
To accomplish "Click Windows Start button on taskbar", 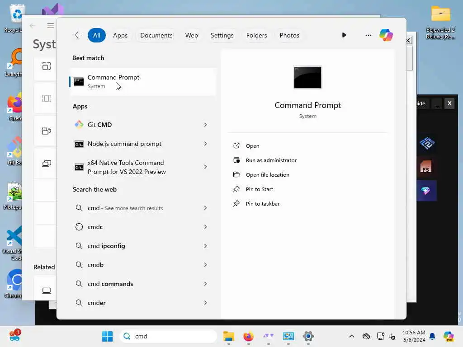I will click(107, 336).
